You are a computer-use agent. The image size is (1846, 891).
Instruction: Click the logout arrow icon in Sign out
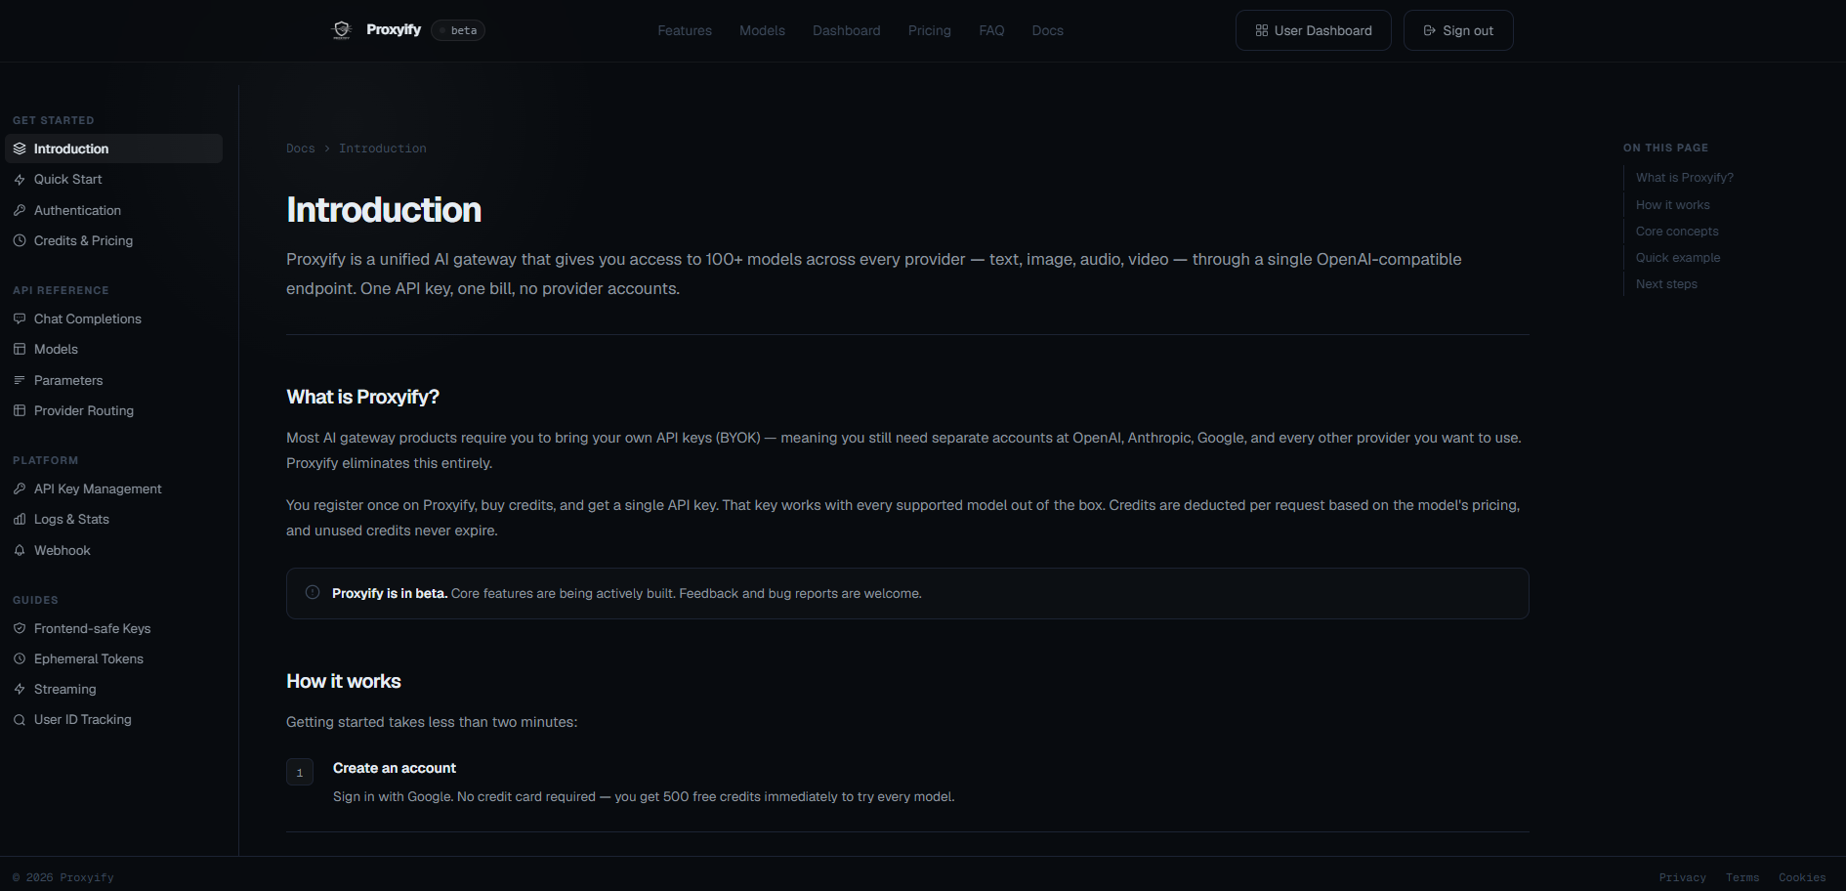click(1430, 30)
